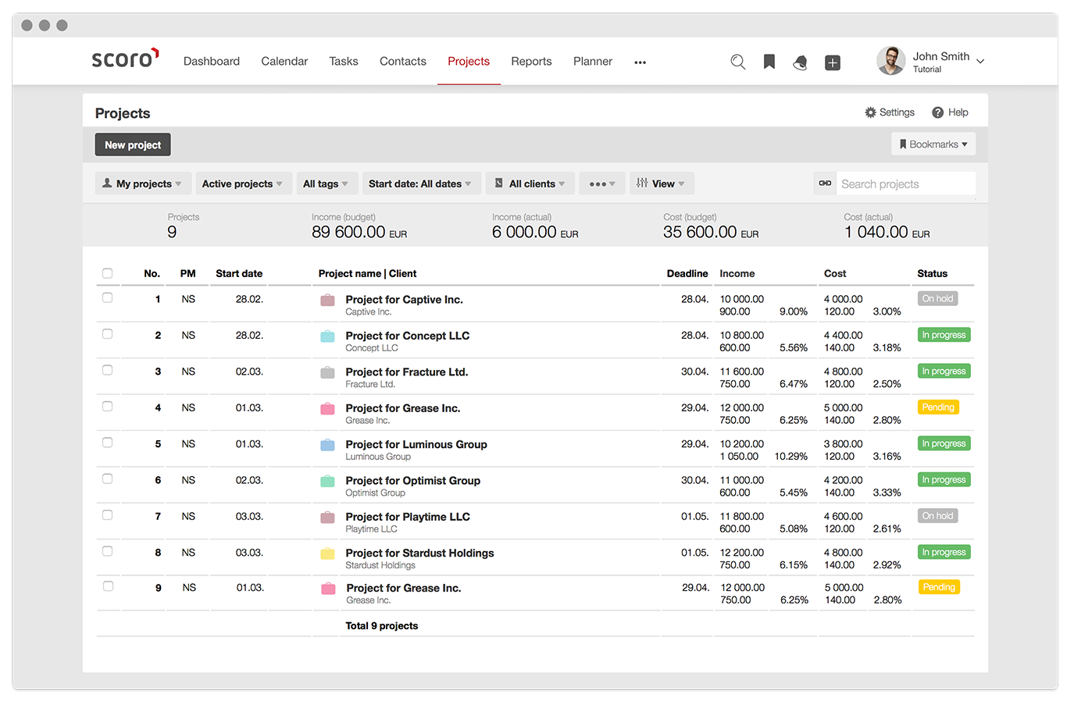Sort by the Deadline column header
Screen dimensions: 1067x701
tap(687, 273)
